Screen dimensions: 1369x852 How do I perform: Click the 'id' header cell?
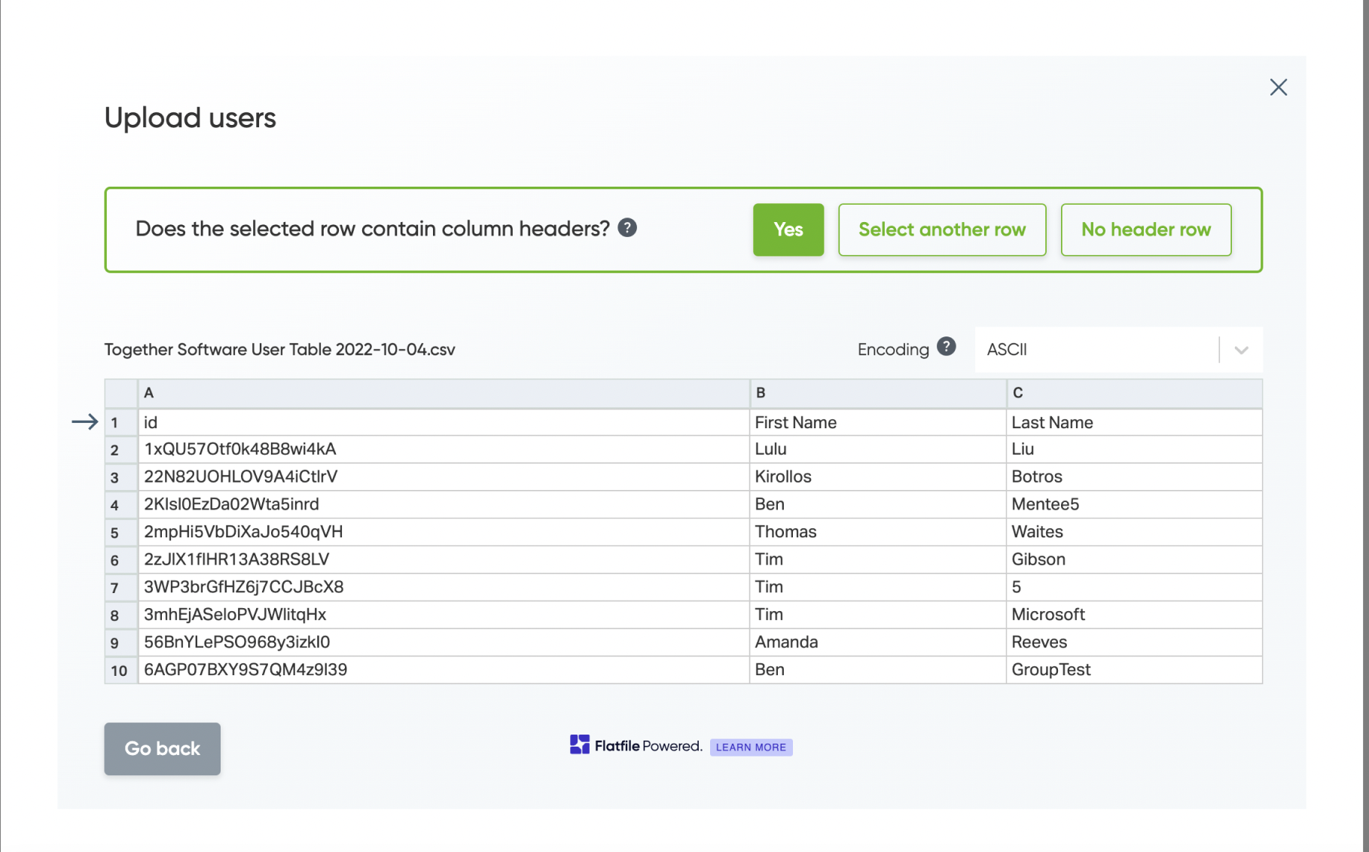tap(444, 422)
